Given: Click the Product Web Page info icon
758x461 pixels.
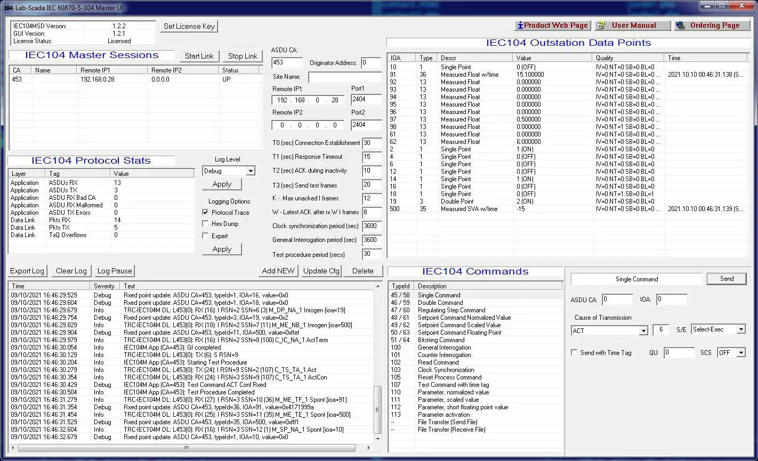Looking at the screenshot, I should [x=520, y=26].
